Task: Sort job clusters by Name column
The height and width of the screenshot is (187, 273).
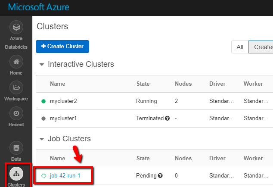Action: pyautogui.click(x=57, y=158)
